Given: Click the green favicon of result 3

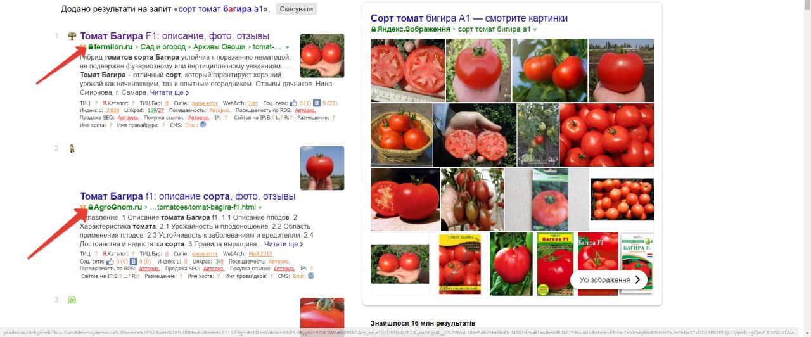Looking at the screenshot, I should click(x=72, y=300).
